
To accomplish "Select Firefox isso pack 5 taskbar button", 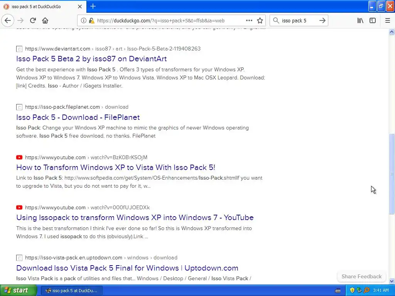I will coord(71,291).
